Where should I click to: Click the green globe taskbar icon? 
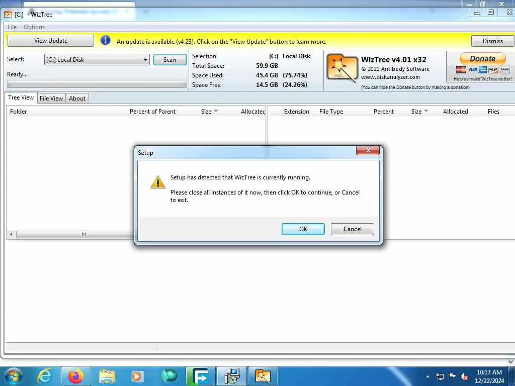click(x=169, y=376)
